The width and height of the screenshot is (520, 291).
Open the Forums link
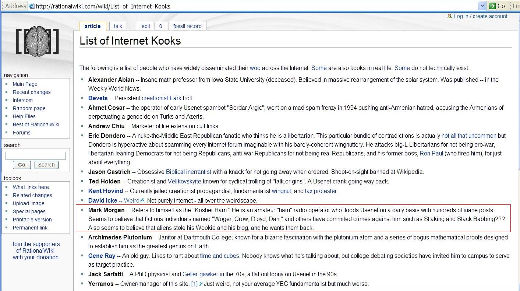(x=22, y=133)
